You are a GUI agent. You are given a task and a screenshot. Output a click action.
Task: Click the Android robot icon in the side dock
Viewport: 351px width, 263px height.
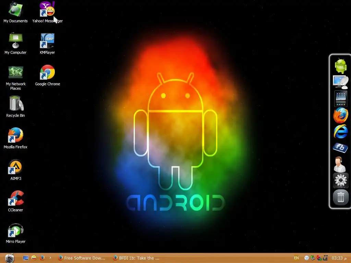point(341,66)
